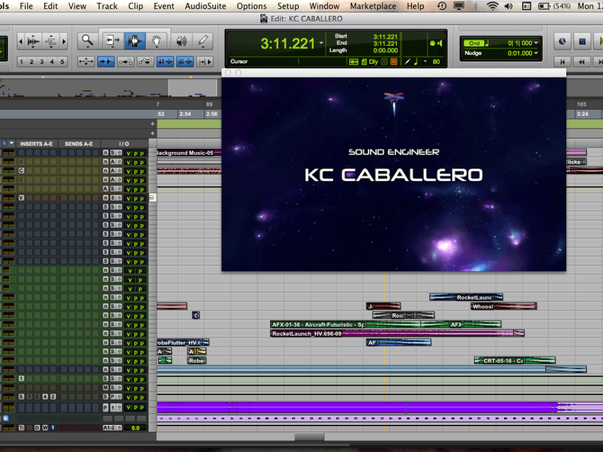Open the Marketplace menu
This screenshot has height=452, width=603.
coord(373,6)
